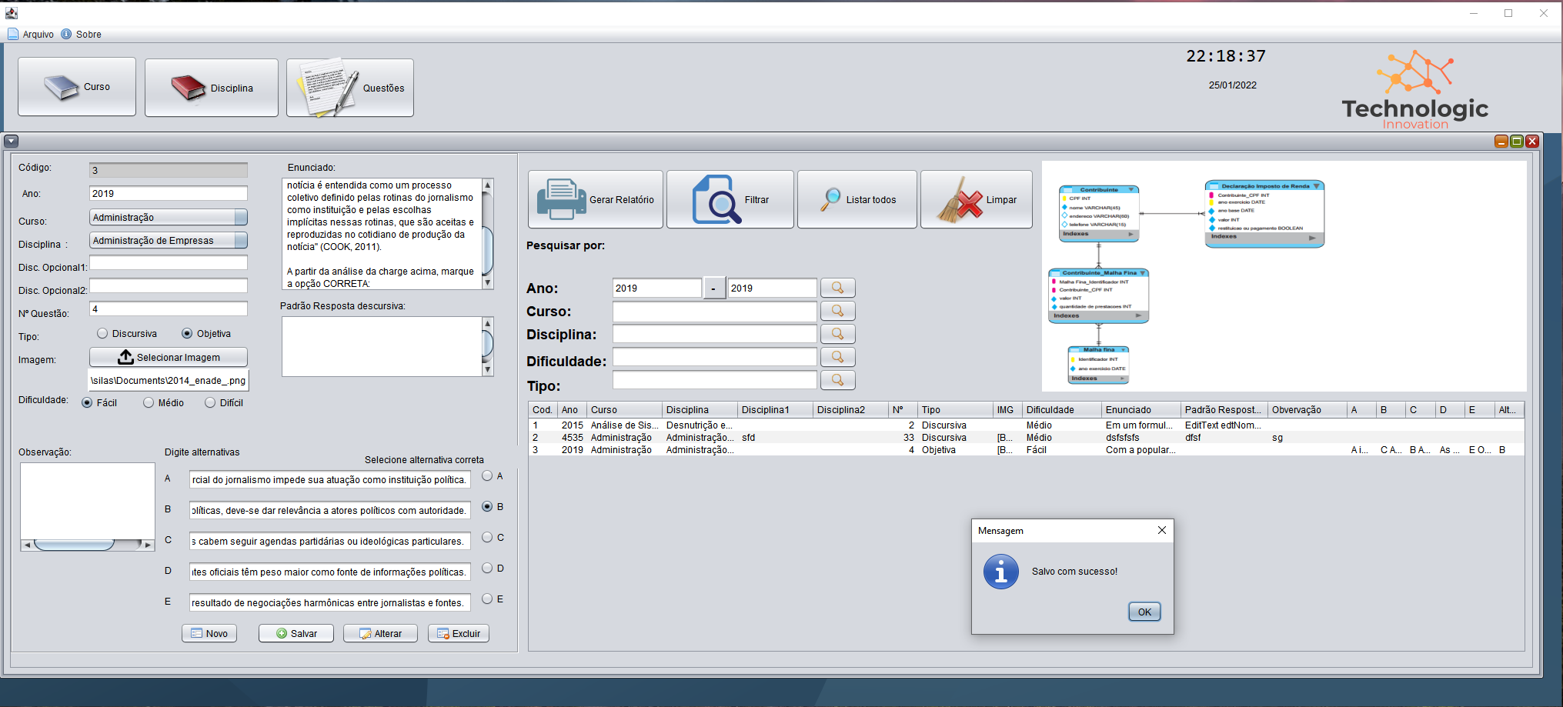Dismiss the Salvo com sucesso dialog with OK
The width and height of the screenshot is (1563, 707).
[1144, 612]
